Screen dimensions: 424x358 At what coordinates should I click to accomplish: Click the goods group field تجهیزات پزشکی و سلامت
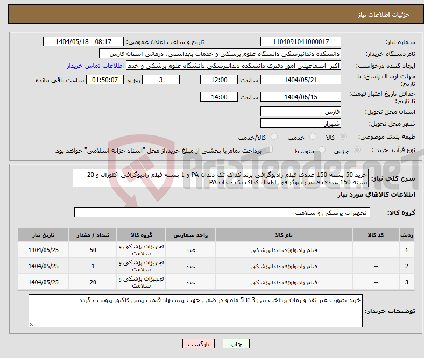[222, 213]
